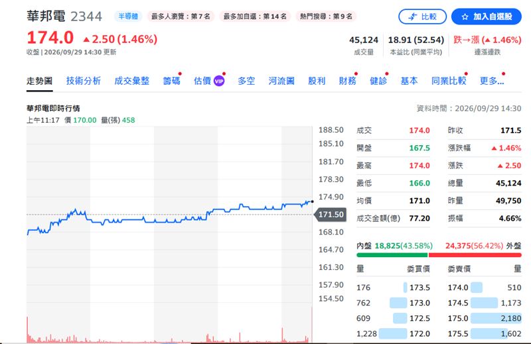
Task: Click ask volume 2,180
Action: [x=511, y=318]
